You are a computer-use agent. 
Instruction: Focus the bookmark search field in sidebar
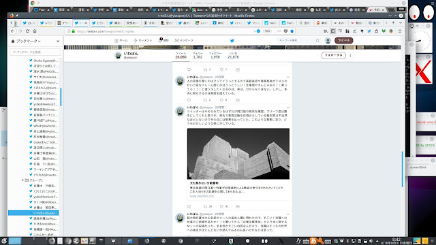click(35, 52)
